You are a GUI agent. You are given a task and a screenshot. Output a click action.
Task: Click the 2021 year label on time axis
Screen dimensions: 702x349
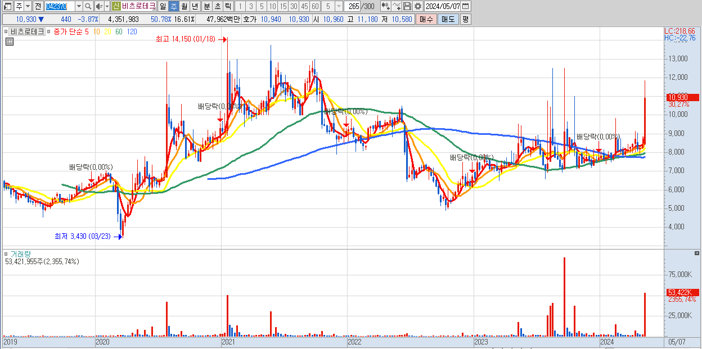[x=228, y=342]
